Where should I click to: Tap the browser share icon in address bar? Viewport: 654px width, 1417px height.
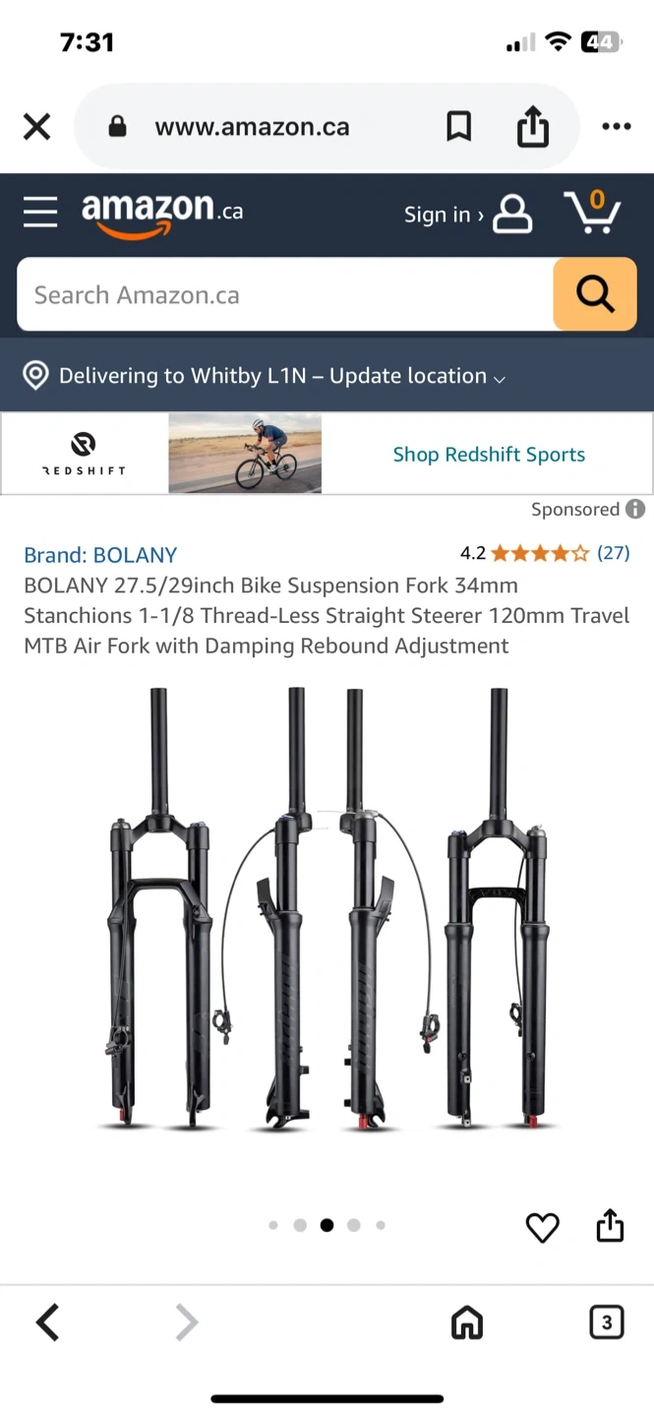pyautogui.click(x=532, y=127)
